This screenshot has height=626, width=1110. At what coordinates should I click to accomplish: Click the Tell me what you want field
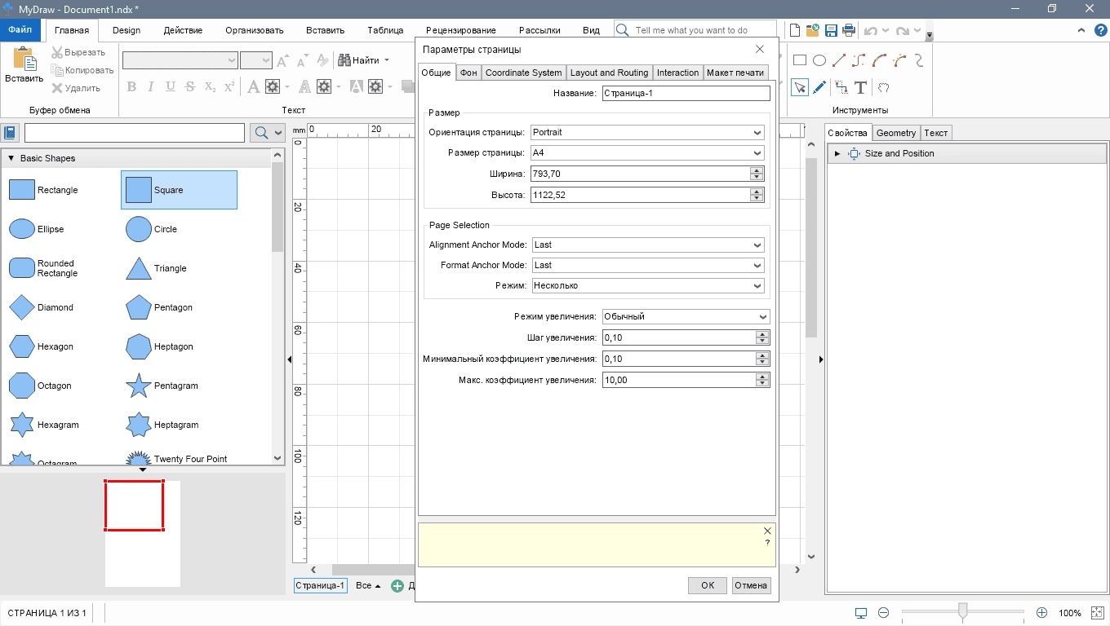click(695, 30)
